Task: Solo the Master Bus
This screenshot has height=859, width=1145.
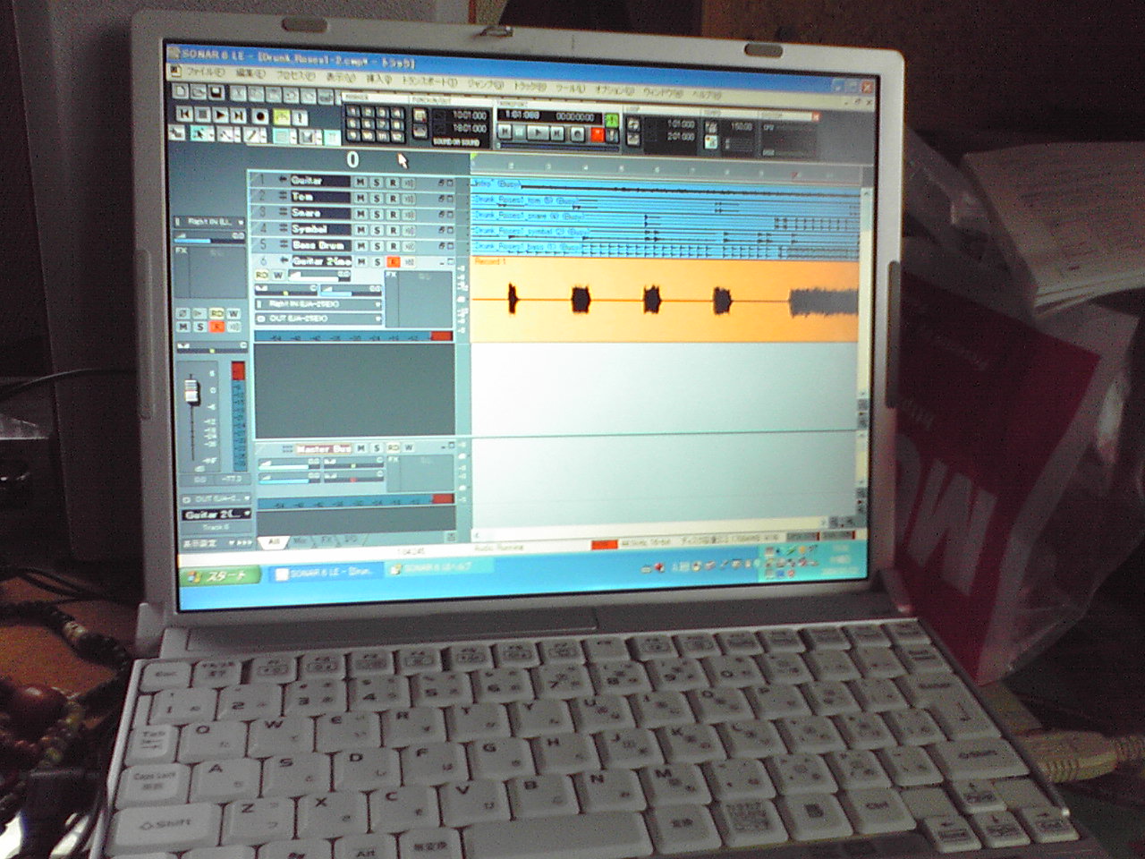Action: [x=377, y=447]
